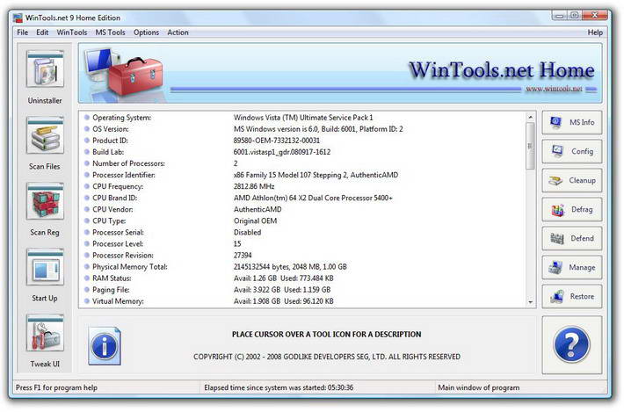This screenshot has width=624, height=412.
Task: Select the OS Version row label
Action: (x=111, y=129)
